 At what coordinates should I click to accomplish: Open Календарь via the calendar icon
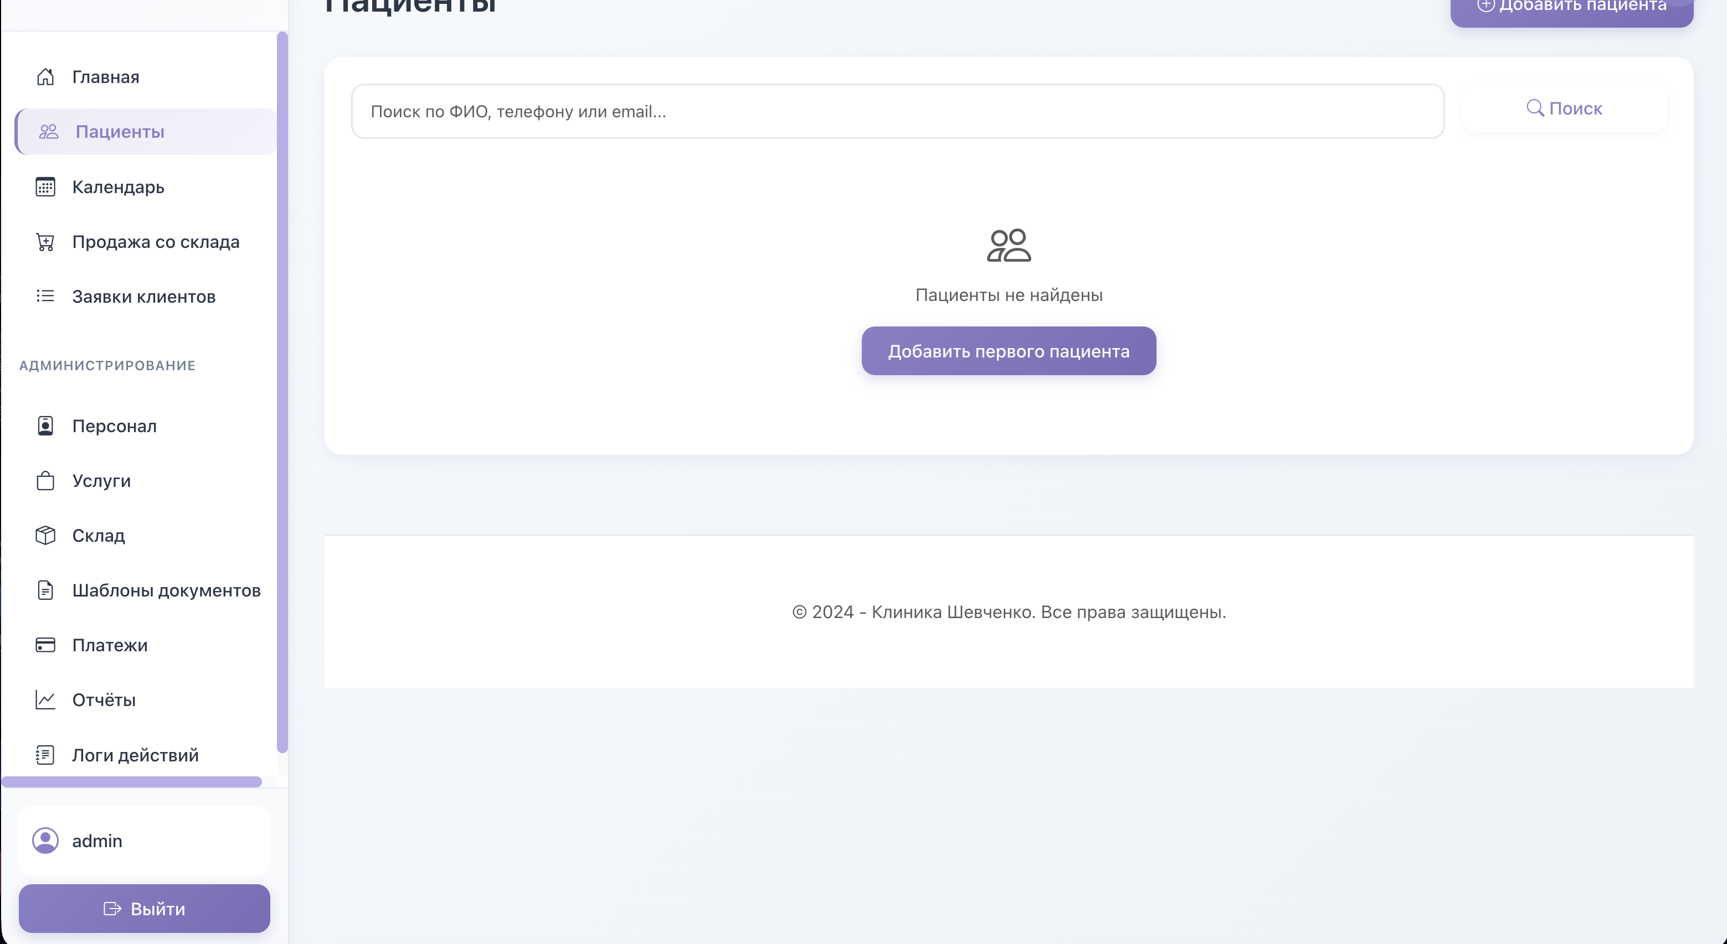tap(45, 187)
